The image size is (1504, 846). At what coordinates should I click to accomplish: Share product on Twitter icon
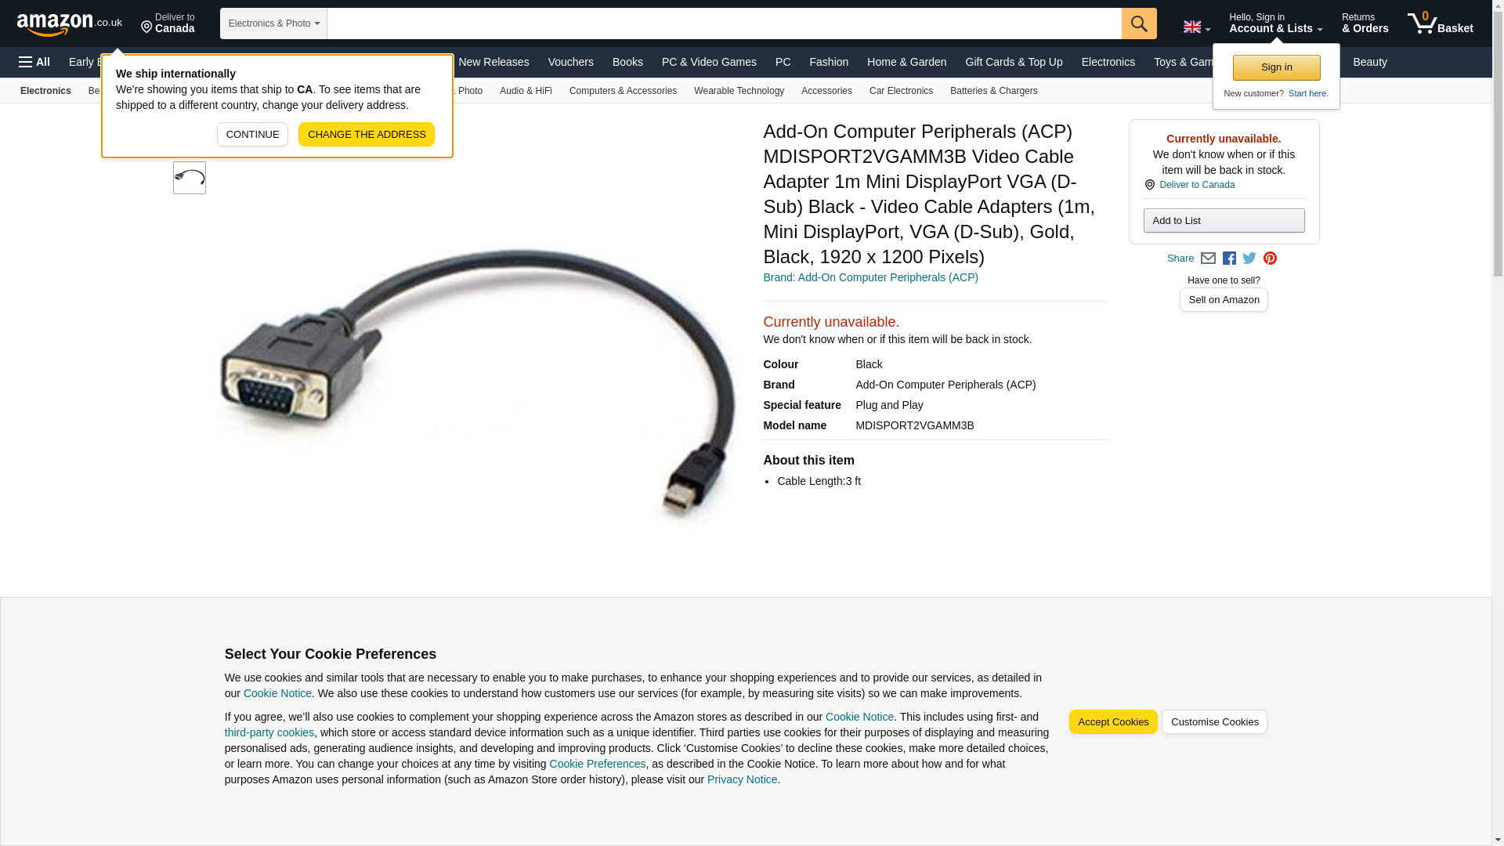coord(1249,258)
